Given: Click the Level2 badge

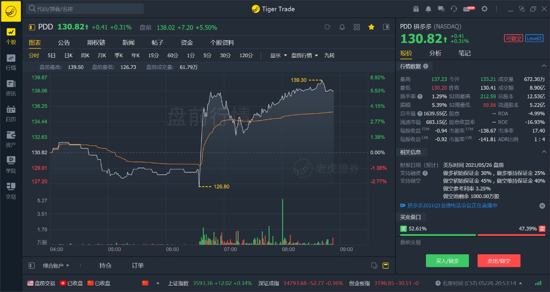Looking at the screenshot, I should [534, 38].
